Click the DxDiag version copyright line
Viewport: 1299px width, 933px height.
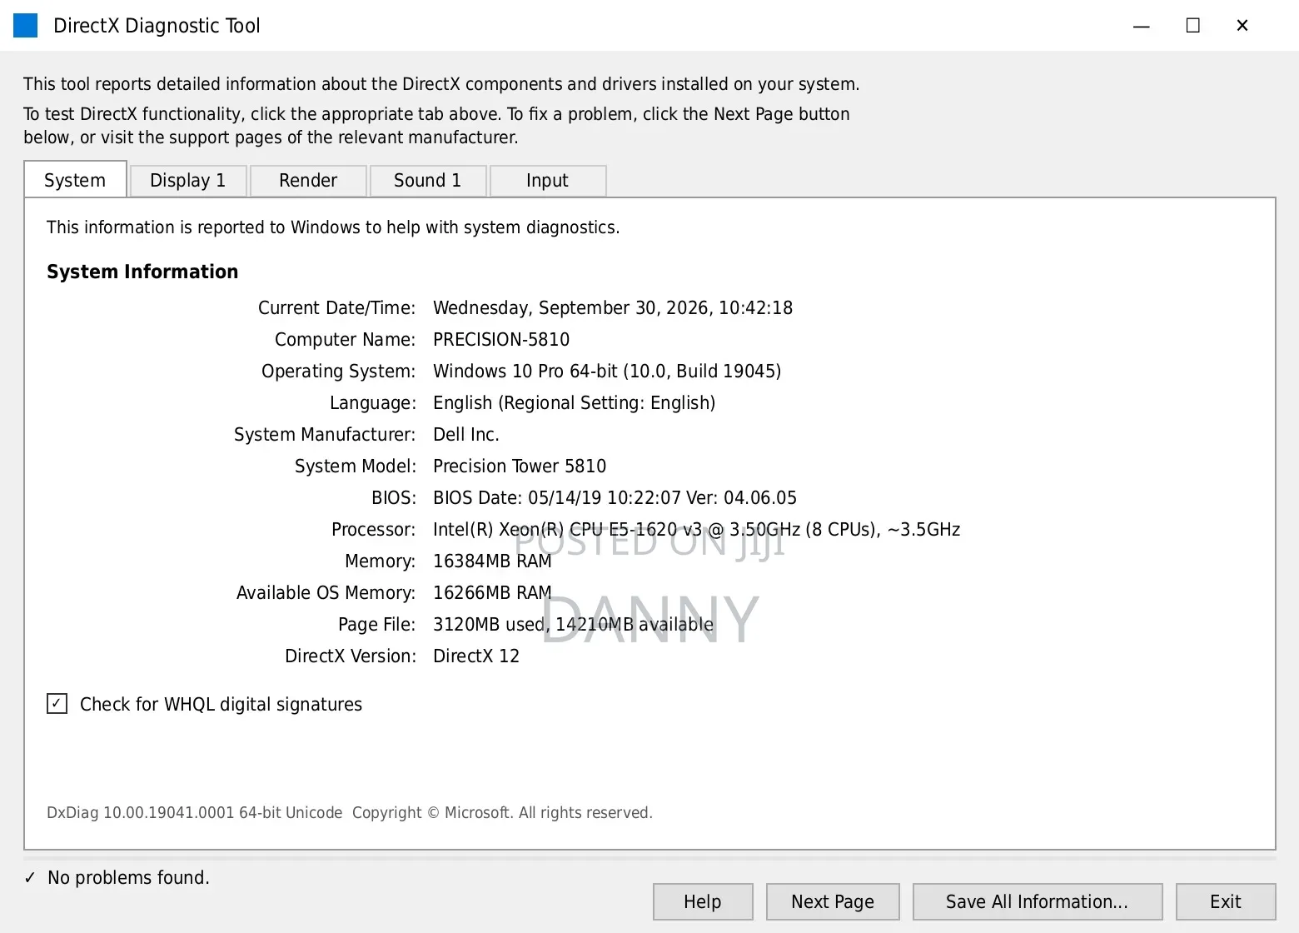pyautogui.click(x=350, y=813)
